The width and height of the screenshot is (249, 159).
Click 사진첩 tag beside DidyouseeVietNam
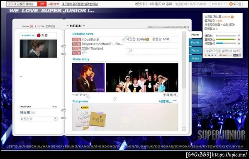pos(76,44)
